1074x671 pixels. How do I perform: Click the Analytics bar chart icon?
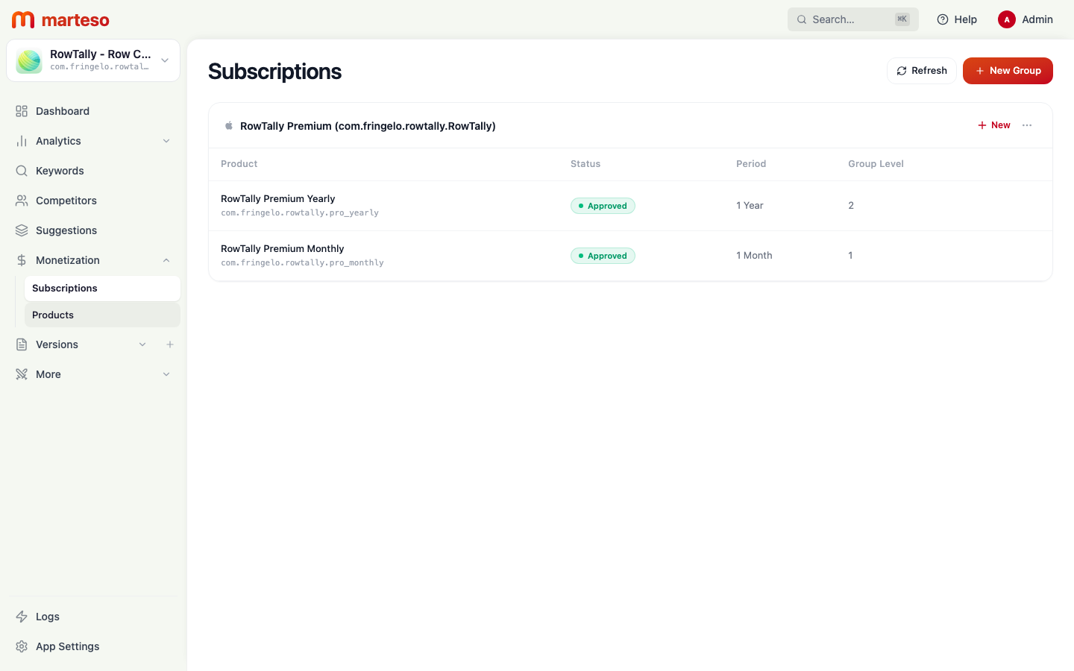point(22,141)
